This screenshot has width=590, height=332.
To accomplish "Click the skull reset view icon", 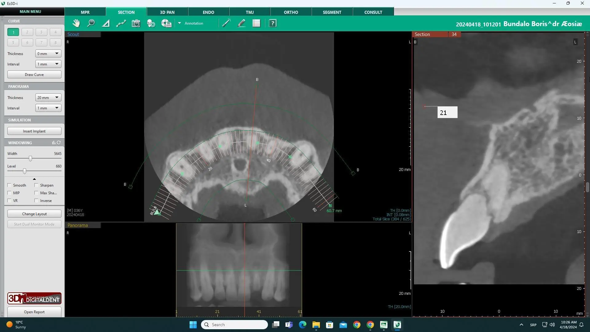I will pyautogui.click(x=151, y=23).
